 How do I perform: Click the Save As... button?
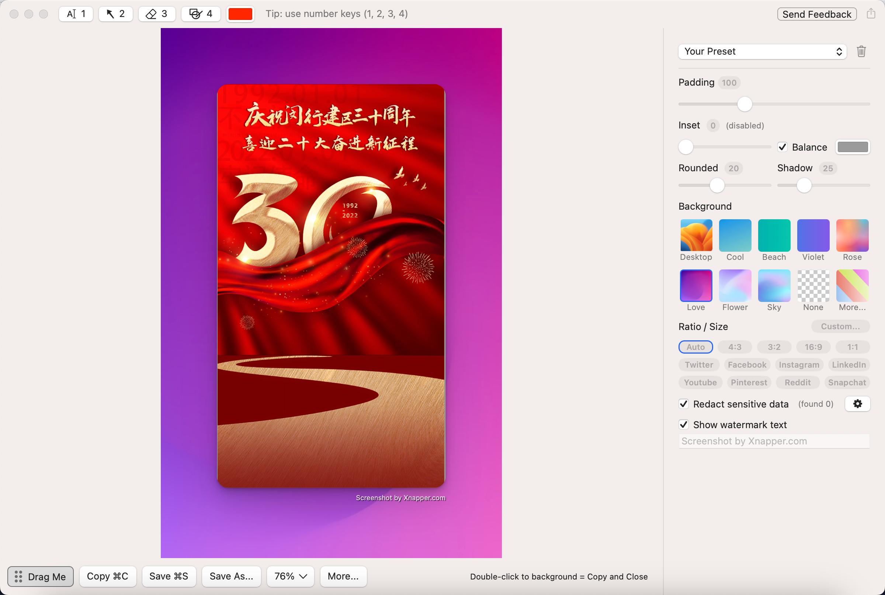click(x=231, y=576)
